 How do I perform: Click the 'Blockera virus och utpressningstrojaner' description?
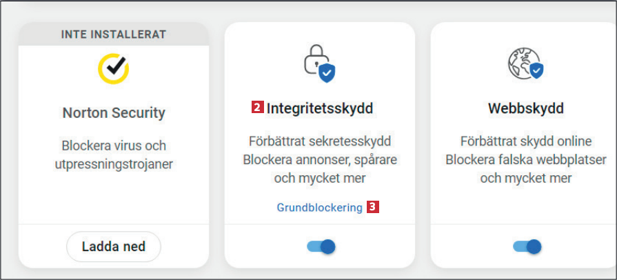(114, 155)
